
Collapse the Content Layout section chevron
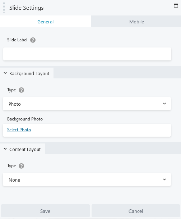pyautogui.click(x=5, y=149)
